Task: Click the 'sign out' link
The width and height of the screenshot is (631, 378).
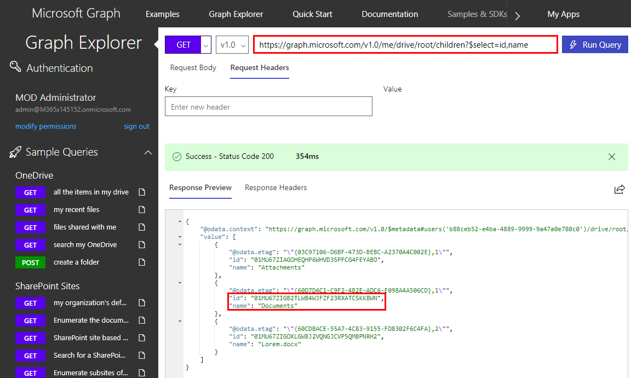Action: point(136,127)
